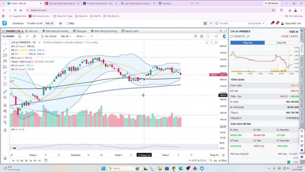Toggle the log scale option
This screenshot has width=305, height=172.
215,161
